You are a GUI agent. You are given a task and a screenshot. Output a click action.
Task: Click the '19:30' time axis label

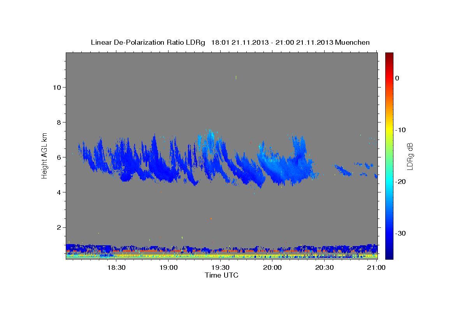tap(220, 267)
